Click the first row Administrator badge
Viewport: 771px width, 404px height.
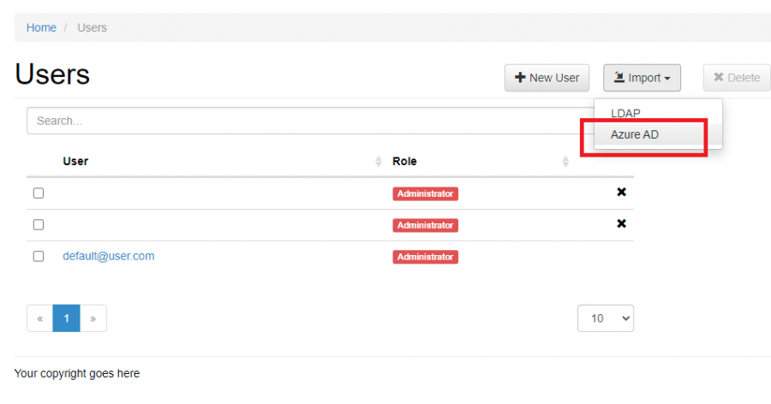pyautogui.click(x=425, y=193)
